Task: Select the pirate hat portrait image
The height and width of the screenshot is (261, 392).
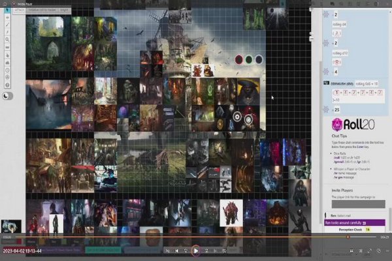Action: 248,91
